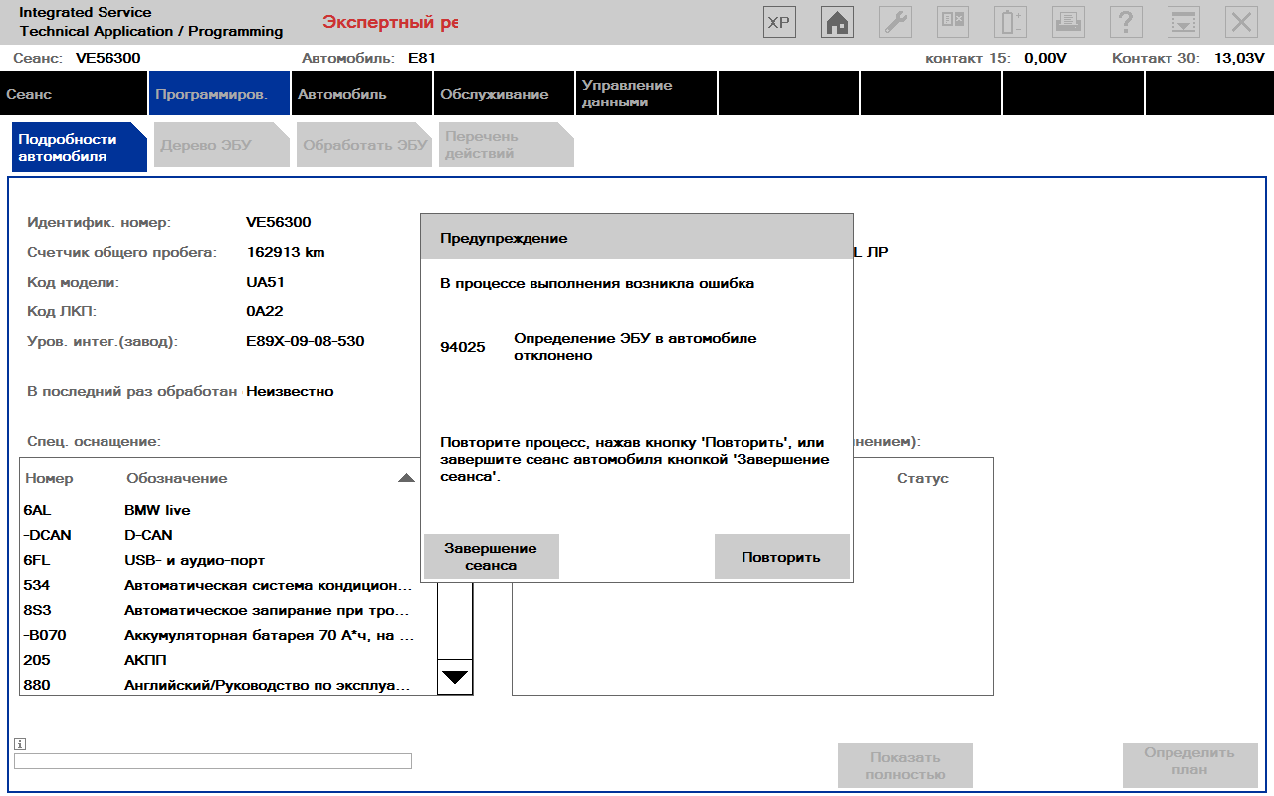The image size is (1274, 796).
Task: Click the minimize-to-tray toolbar icon
Action: (x=1183, y=22)
